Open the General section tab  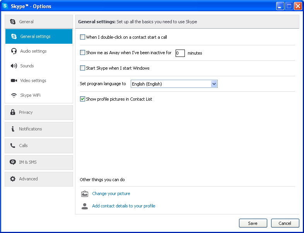(x=39, y=22)
